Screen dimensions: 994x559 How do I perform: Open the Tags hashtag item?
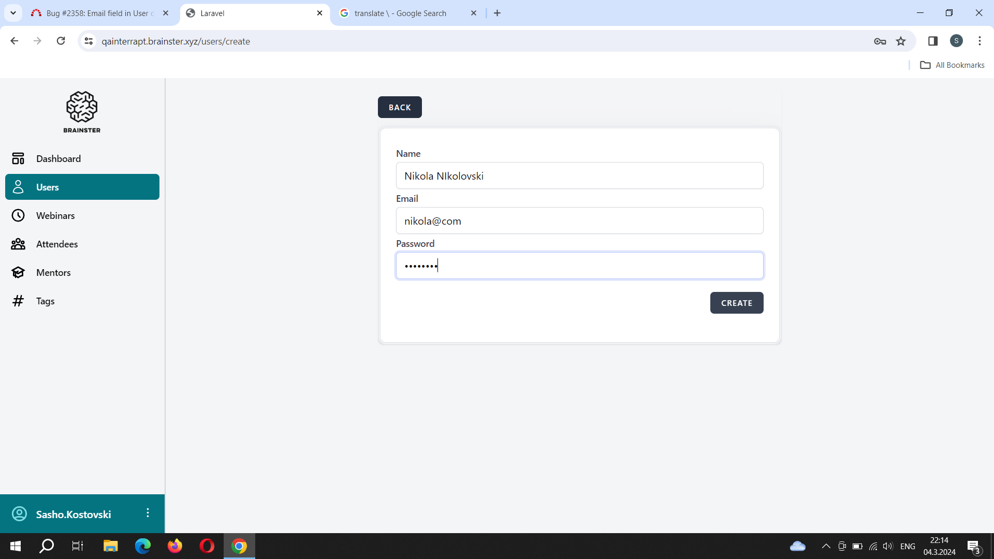pyautogui.click(x=18, y=301)
